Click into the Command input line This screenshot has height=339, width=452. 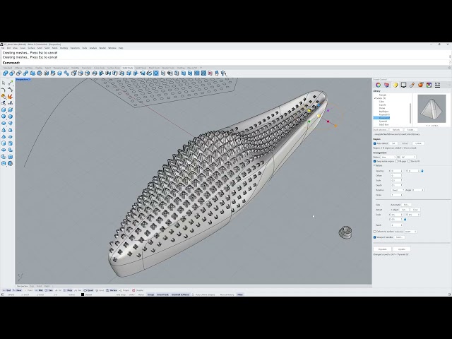225,63
